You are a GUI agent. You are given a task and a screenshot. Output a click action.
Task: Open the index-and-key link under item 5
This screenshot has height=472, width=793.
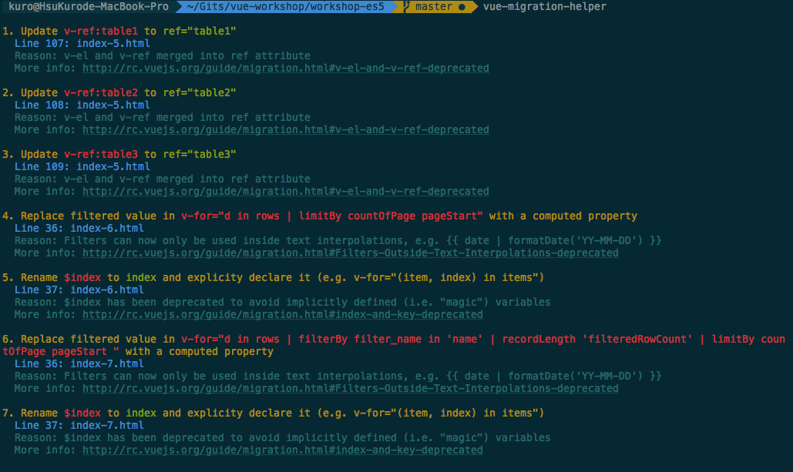(282, 315)
